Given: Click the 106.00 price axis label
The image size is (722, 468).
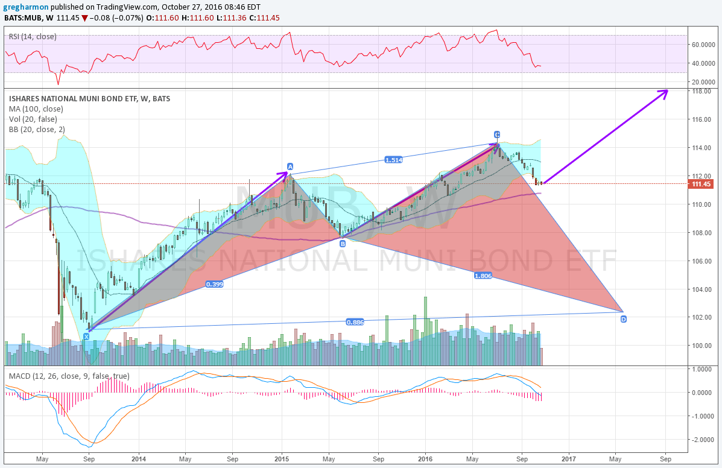Looking at the screenshot, I should pos(701,261).
